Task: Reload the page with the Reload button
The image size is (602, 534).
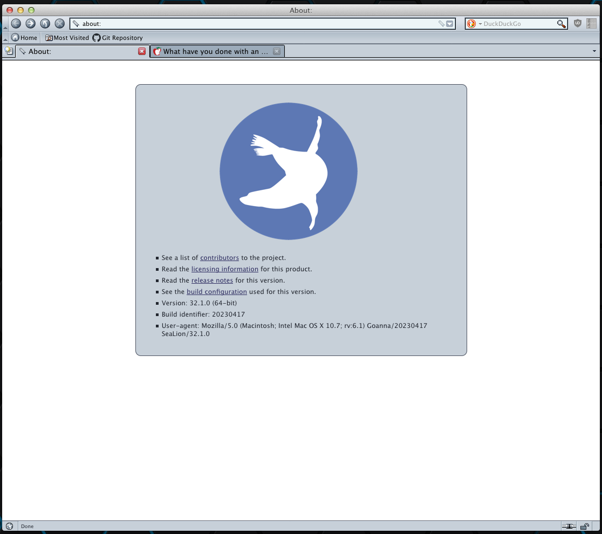Action: [x=45, y=23]
